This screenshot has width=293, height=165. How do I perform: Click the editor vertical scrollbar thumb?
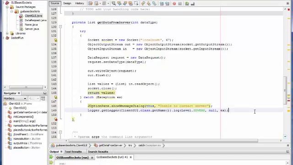[x=285, y=90]
